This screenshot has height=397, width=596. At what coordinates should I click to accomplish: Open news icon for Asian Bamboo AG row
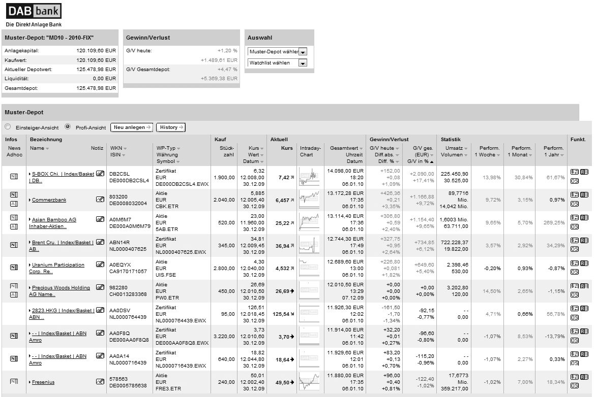[x=14, y=217]
